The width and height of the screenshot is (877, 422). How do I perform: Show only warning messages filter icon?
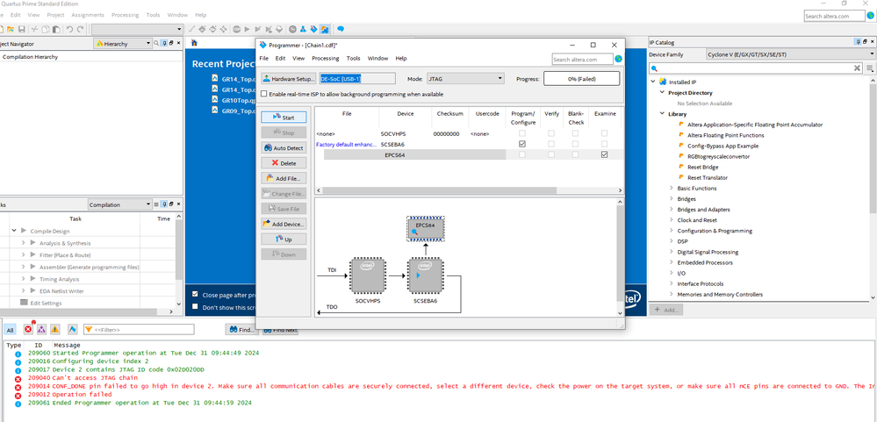tap(54, 329)
